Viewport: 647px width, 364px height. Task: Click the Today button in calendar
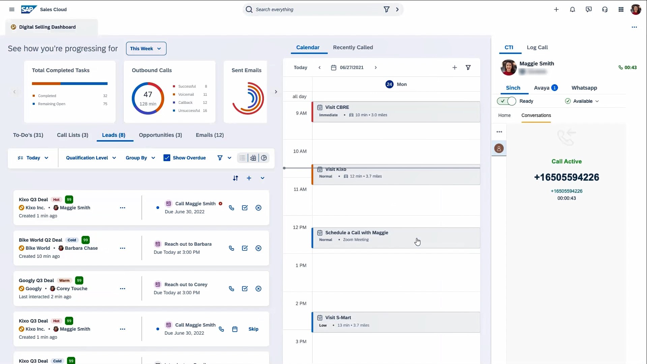pos(300,67)
